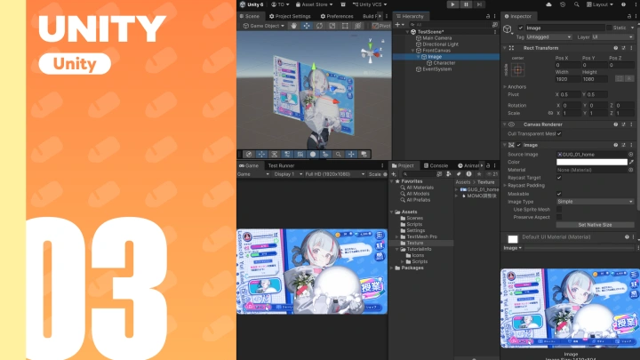Toggle the Pivot handle position button
Screen dimensions: 640x360
380,26
